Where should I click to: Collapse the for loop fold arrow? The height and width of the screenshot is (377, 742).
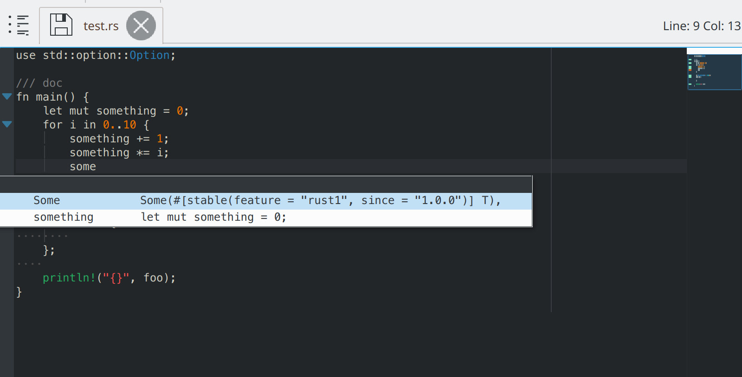point(7,124)
